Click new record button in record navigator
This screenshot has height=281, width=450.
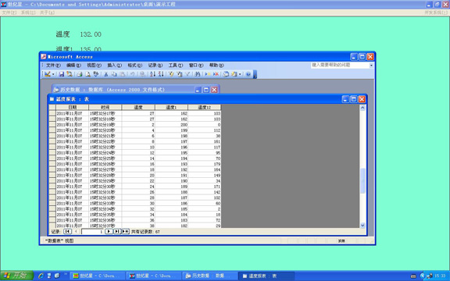pos(126,231)
